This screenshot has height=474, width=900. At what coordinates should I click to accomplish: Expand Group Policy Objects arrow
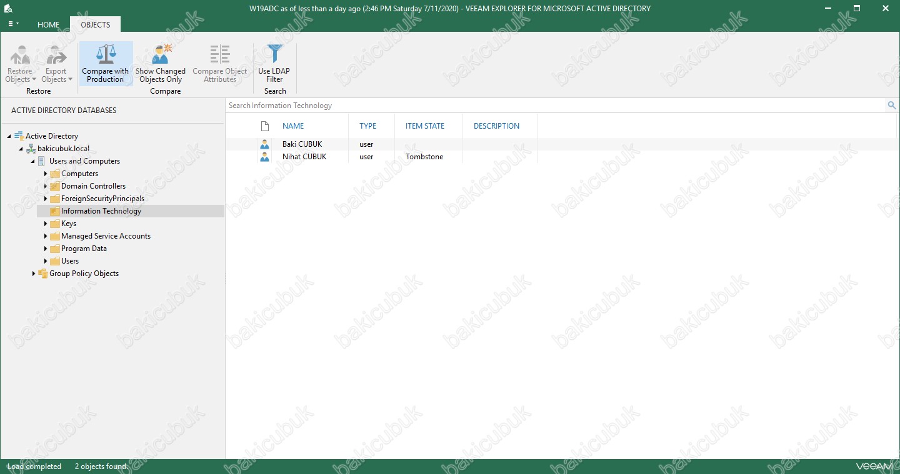(x=33, y=274)
